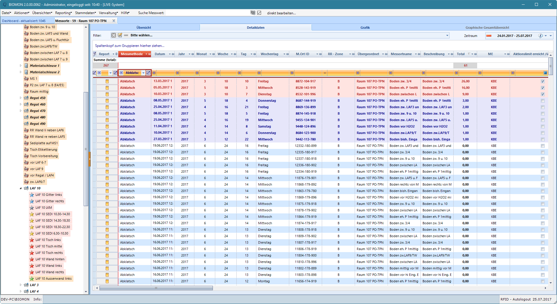Click the barcode scanner icon beside search
The height and width of the screenshot is (304, 557).
pos(253,13)
